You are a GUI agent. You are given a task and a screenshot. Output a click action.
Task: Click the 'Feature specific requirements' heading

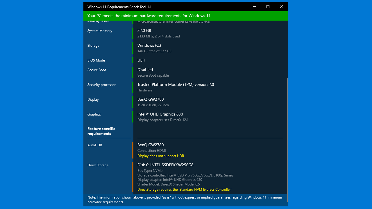[x=101, y=131]
